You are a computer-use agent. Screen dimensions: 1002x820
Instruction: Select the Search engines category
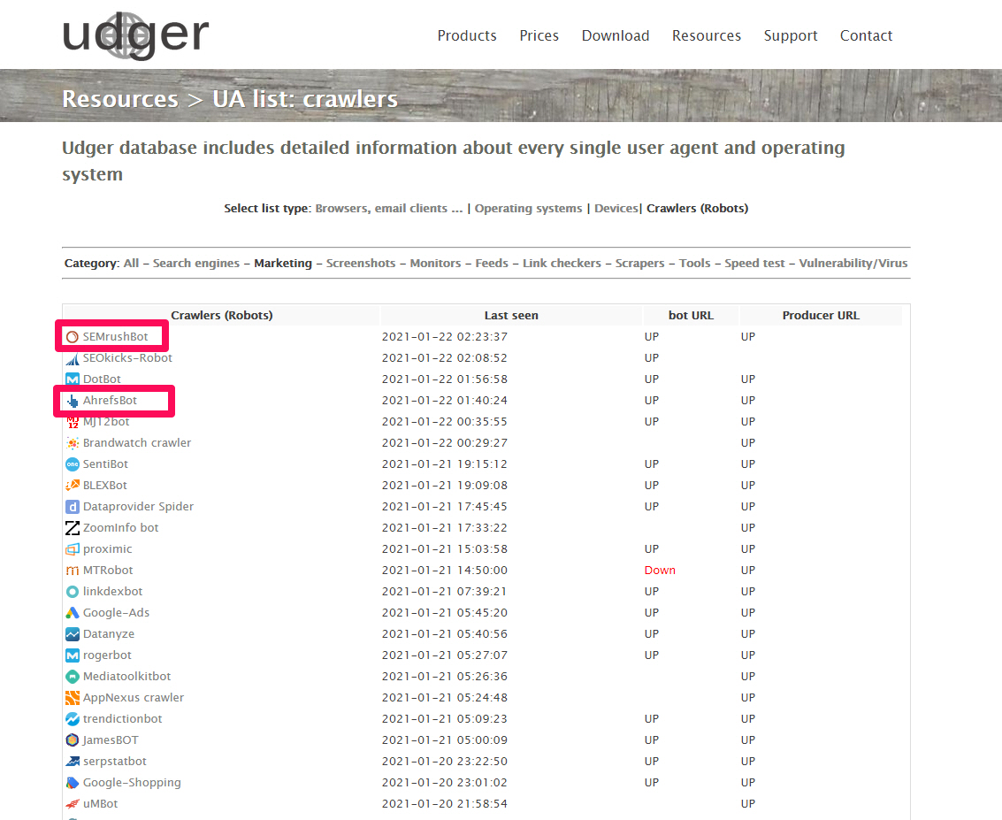tap(196, 264)
